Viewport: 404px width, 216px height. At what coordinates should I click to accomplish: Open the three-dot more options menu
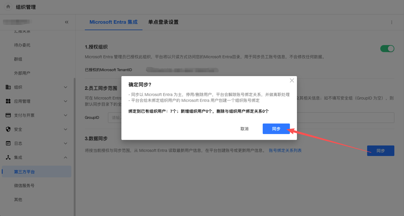(392, 22)
